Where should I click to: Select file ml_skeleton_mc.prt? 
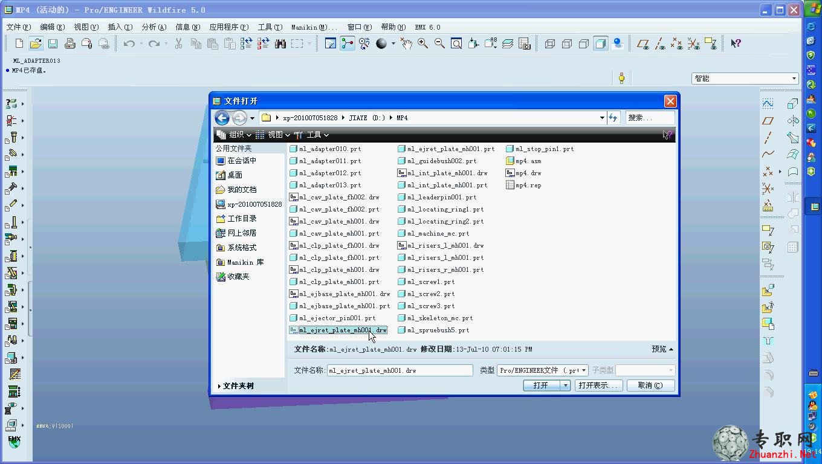point(435,318)
